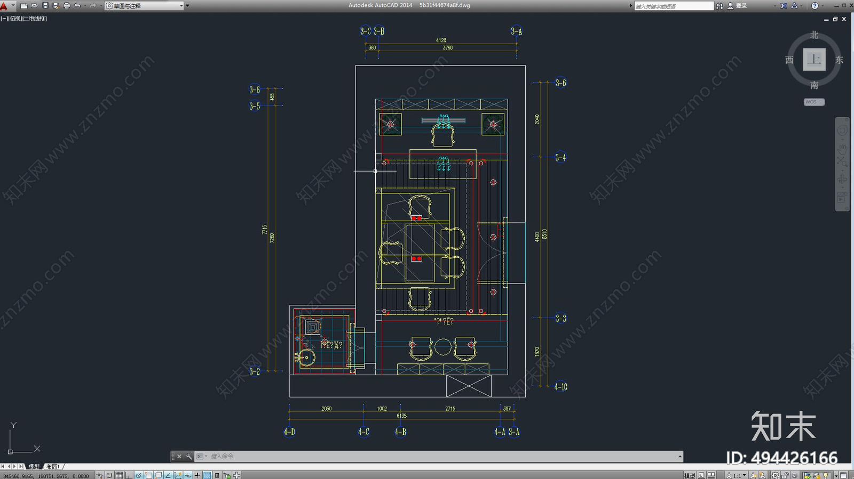
Task: Toggle Polar Tracking in the status bar
Action: (139, 475)
